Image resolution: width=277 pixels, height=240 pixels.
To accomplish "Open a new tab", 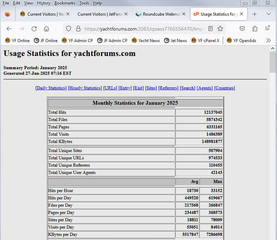I will [255, 14].
